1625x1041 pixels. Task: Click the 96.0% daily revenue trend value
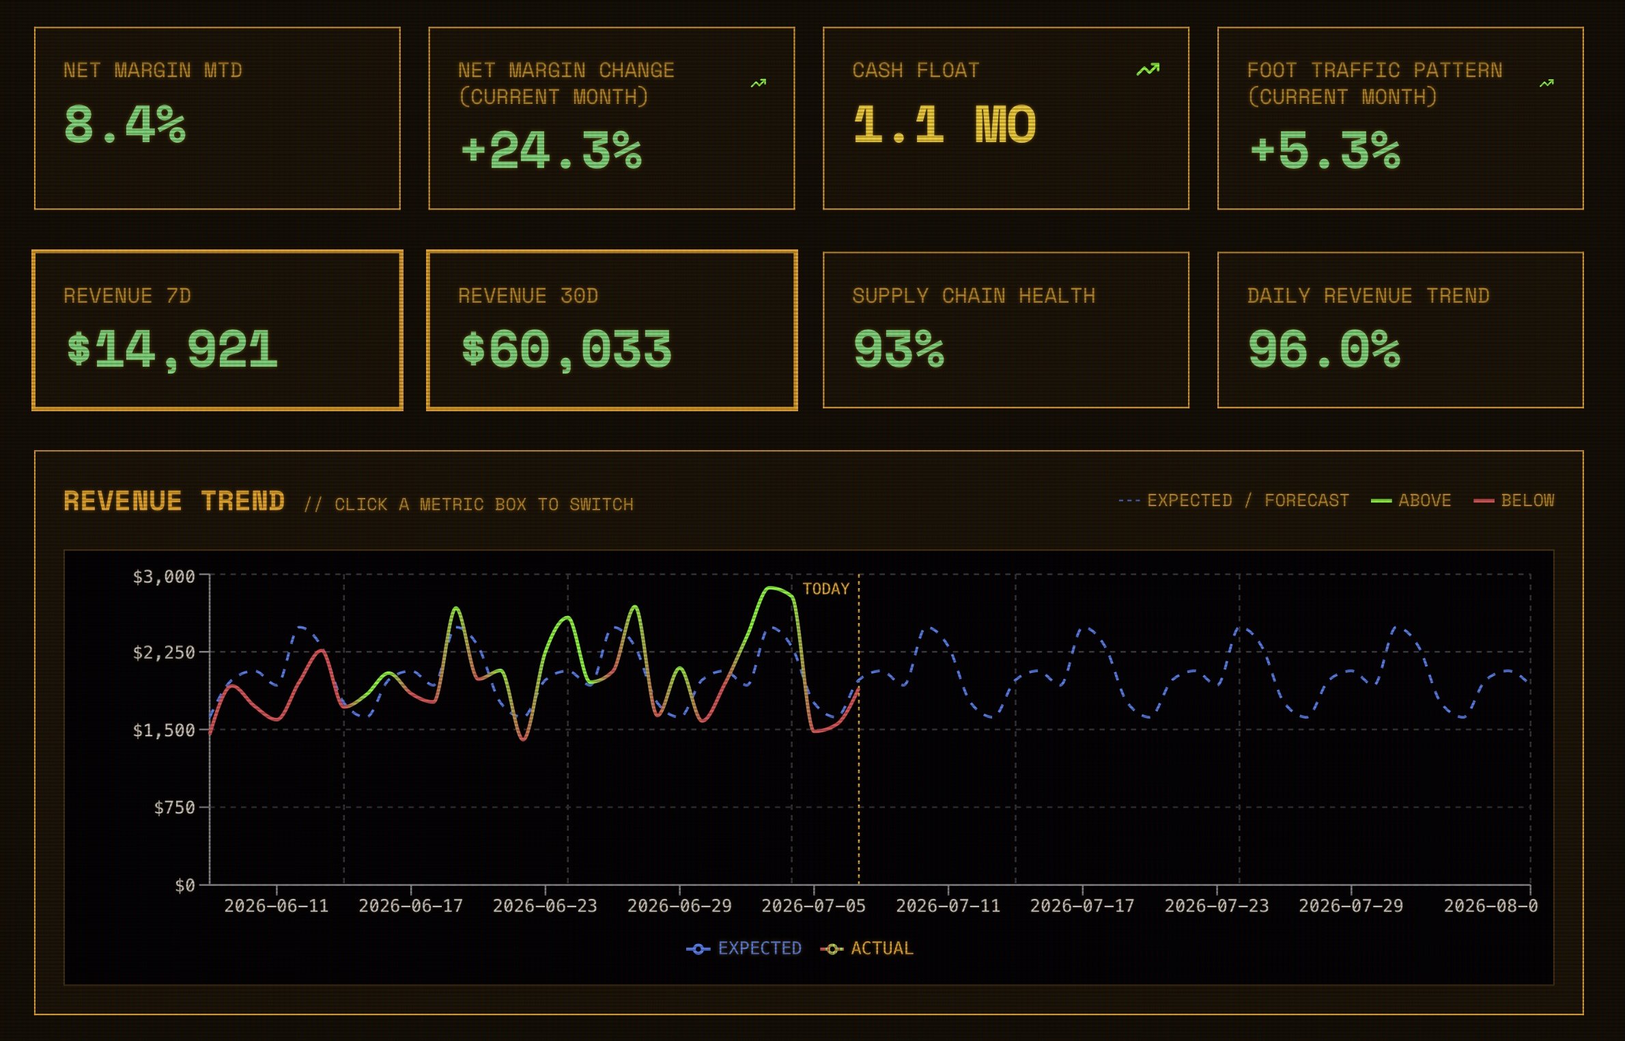coord(1324,350)
